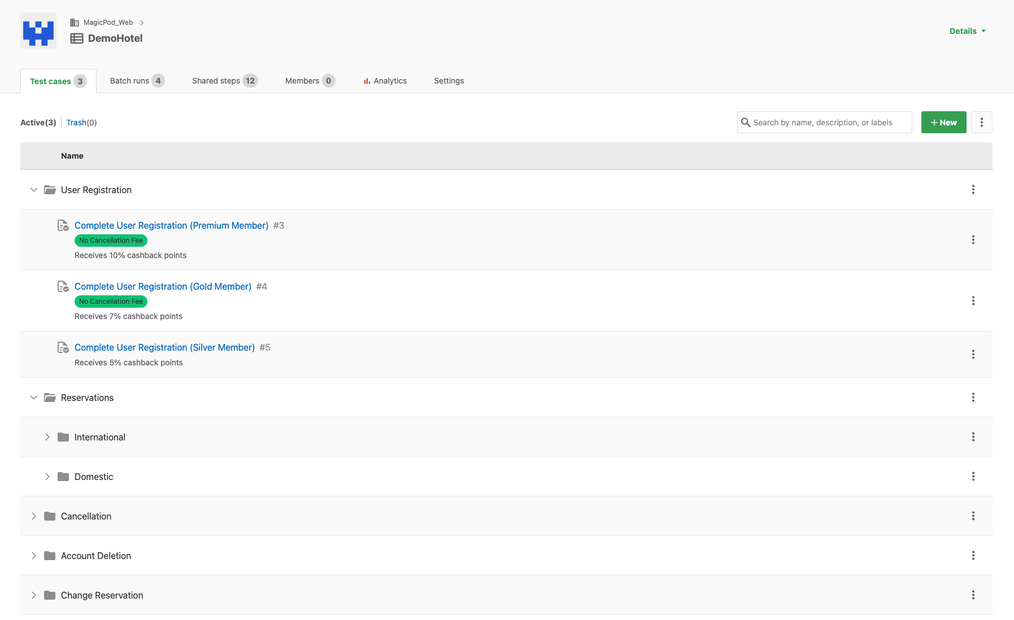Click the test case icon beside Premium Member registration
Viewport: 1014px width, 620px height.
[63, 225]
